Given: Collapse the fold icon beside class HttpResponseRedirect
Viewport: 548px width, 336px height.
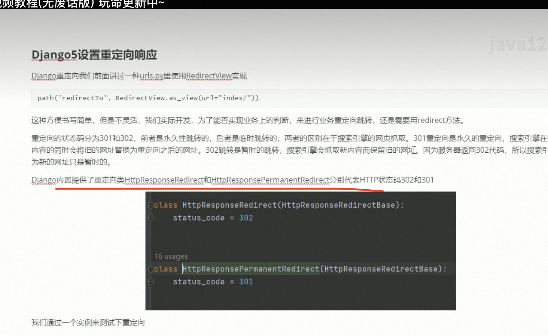Looking at the screenshot, I should tap(151, 205).
